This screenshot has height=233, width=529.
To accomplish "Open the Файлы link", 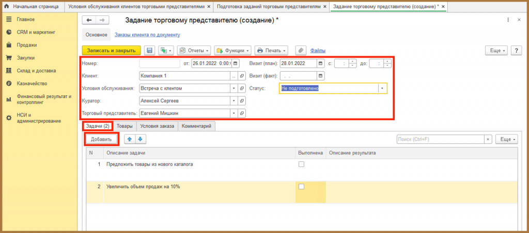I will (x=318, y=51).
